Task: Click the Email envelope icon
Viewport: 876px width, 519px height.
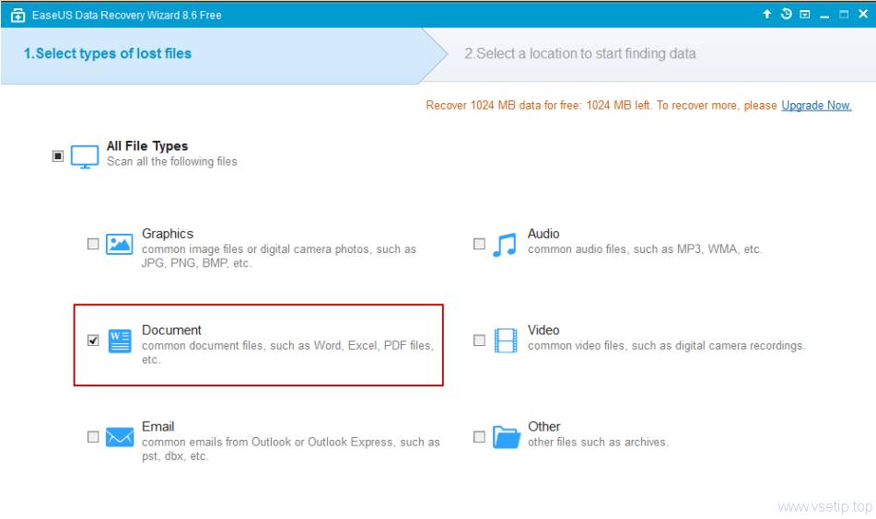Action: click(120, 437)
